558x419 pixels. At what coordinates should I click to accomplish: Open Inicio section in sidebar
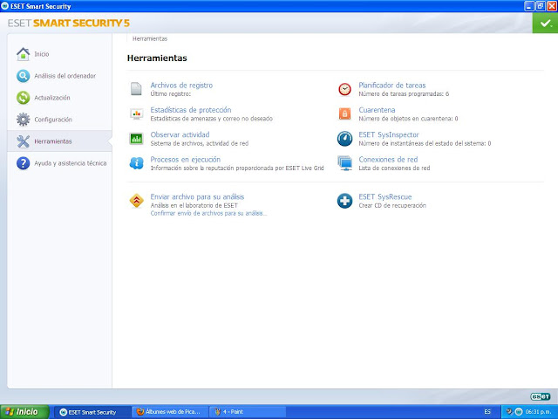click(41, 54)
